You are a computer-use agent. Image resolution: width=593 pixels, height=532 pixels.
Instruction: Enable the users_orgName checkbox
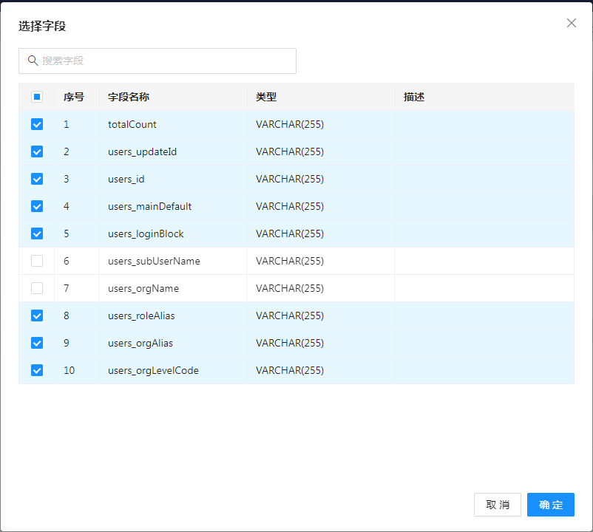37,288
